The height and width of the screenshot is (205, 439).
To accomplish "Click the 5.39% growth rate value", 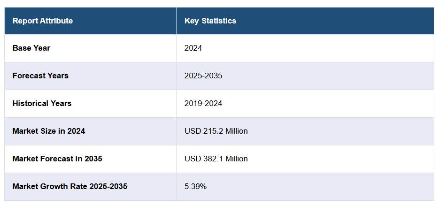I will [195, 186].
